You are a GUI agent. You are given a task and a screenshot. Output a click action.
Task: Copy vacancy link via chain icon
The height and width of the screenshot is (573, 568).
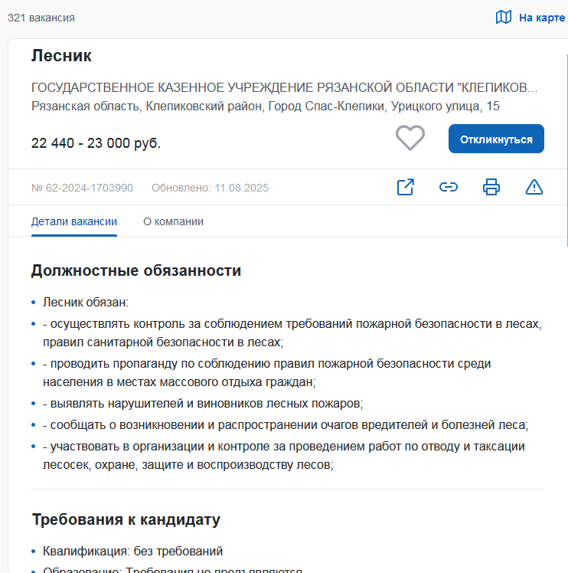tap(449, 187)
